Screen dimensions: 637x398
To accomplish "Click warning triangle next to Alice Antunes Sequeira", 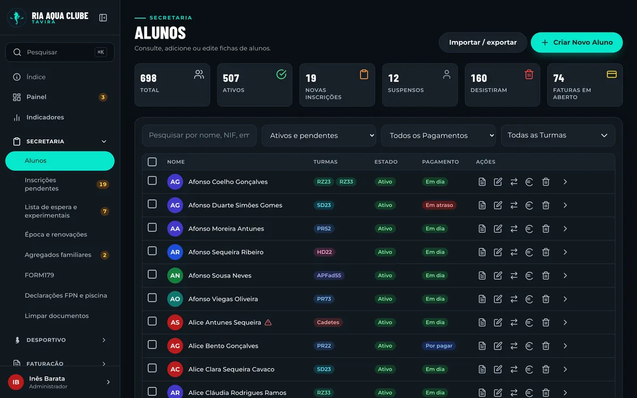I will [268, 322].
